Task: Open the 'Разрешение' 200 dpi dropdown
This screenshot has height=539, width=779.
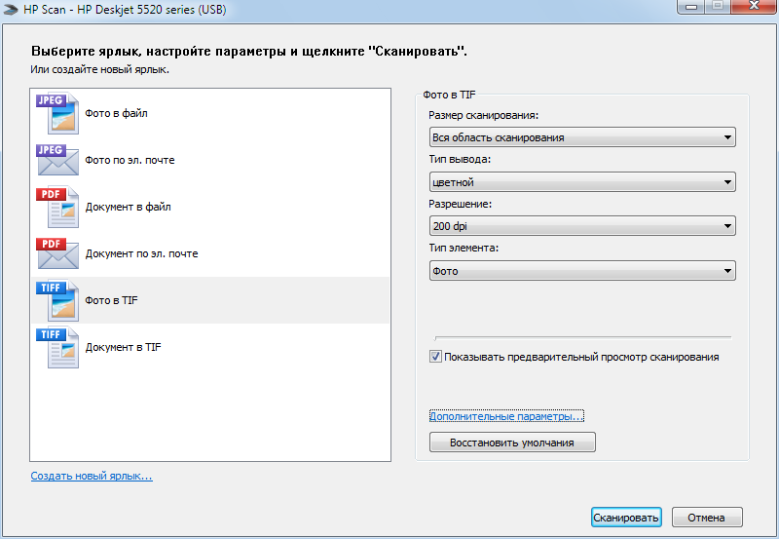Action: 581,226
